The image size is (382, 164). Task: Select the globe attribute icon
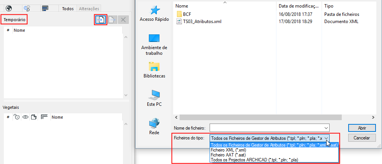coord(9,8)
